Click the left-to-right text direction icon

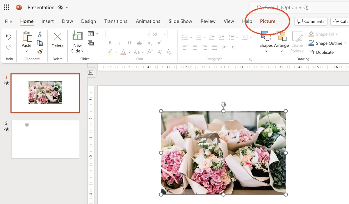point(224,47)
